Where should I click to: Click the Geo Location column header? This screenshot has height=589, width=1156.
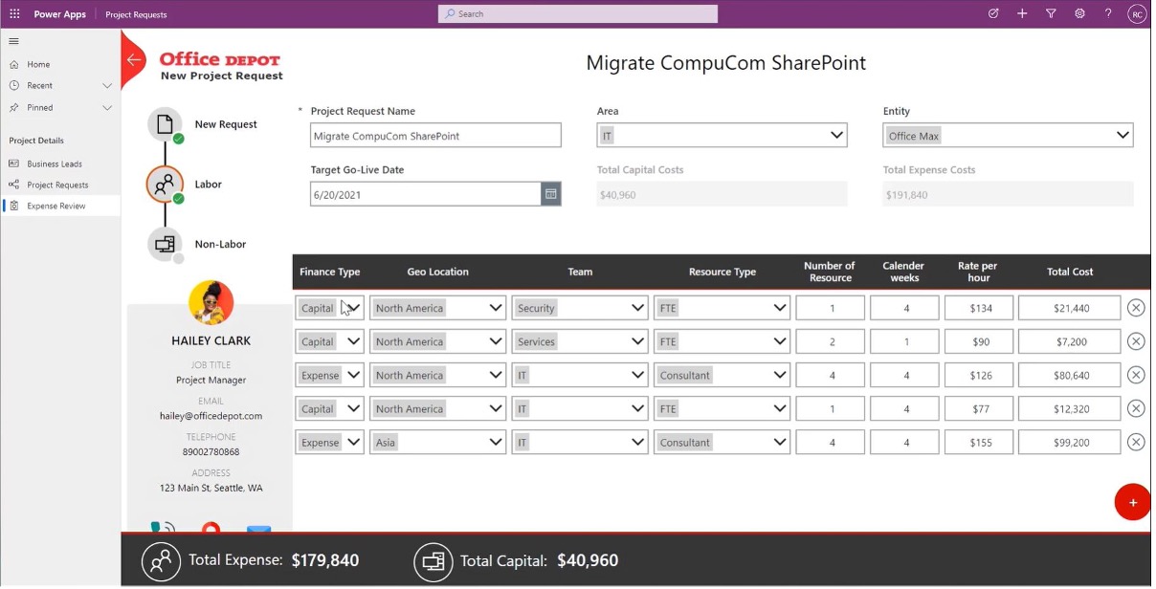click(x=437, y=272)
